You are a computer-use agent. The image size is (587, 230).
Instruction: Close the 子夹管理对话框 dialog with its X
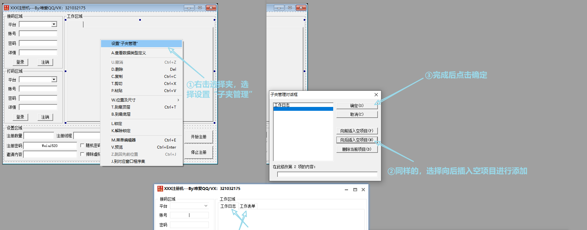[x=376, y=95]
